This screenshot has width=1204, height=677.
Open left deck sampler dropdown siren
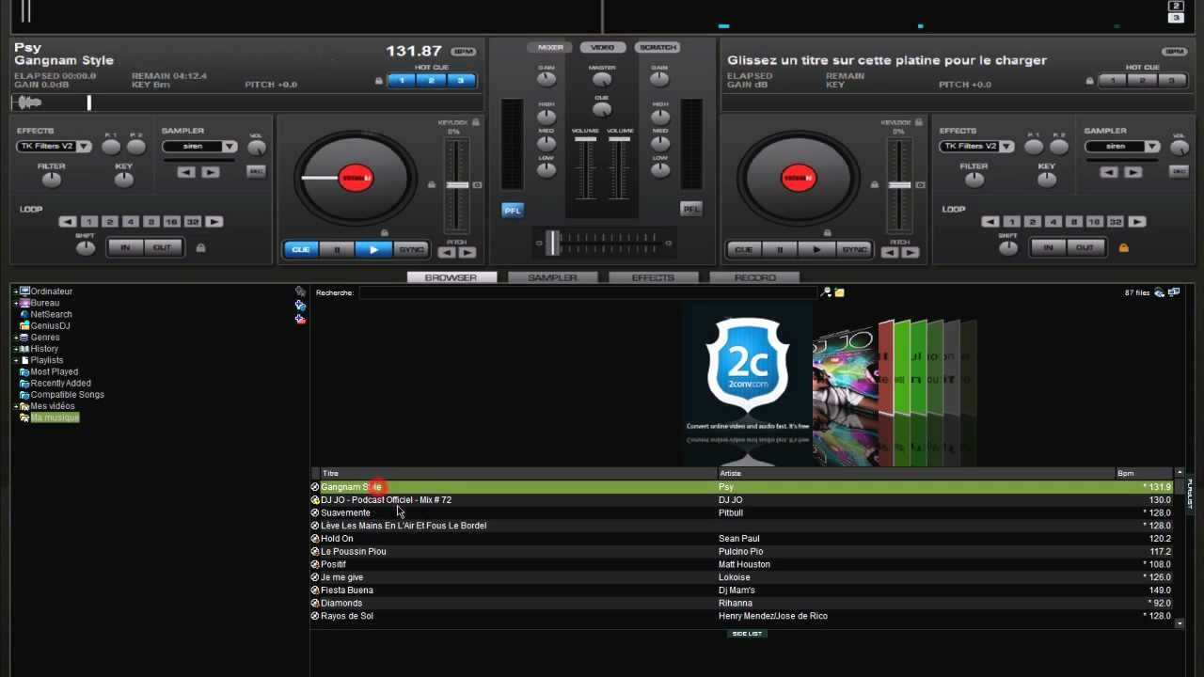pyautogui.click(x=199, y=147)
